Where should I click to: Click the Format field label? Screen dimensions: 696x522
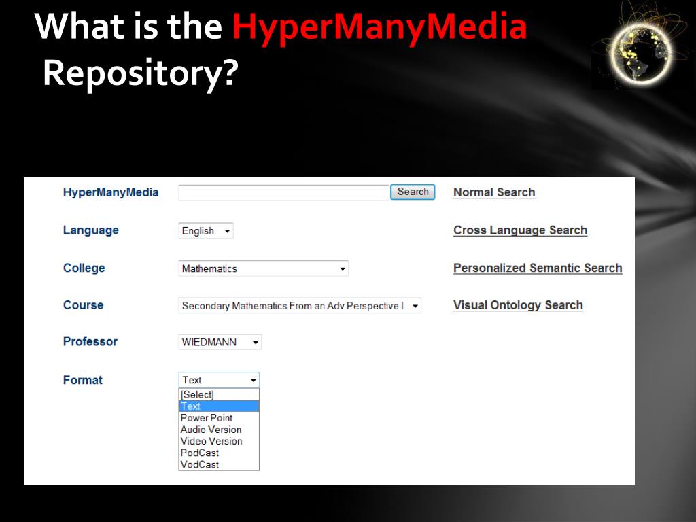click(x=82, y=380)
